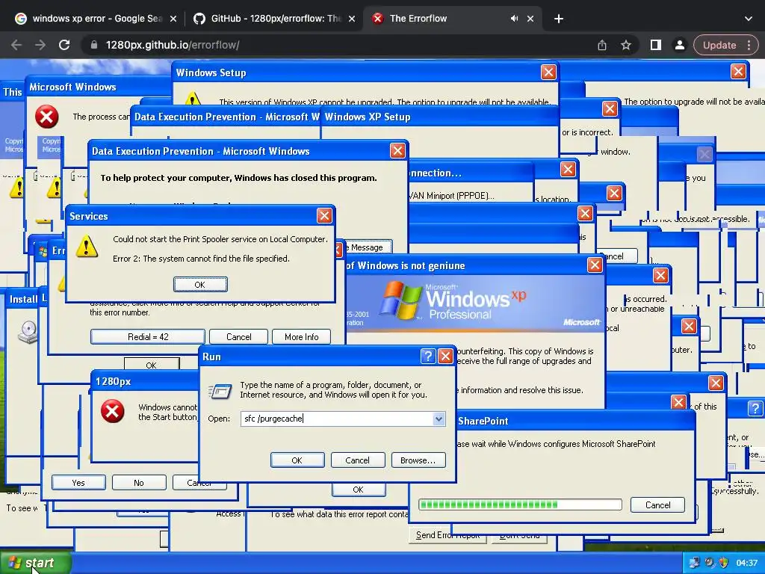Expand the Open dropdown in Run dialog
The height and width of the screenshot is (574, 765).
coord(439,419)
